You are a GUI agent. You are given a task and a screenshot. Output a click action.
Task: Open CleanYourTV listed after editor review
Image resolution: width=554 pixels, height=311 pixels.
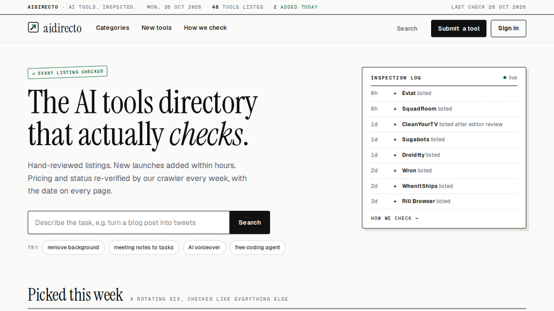click(x=444, y=124)
